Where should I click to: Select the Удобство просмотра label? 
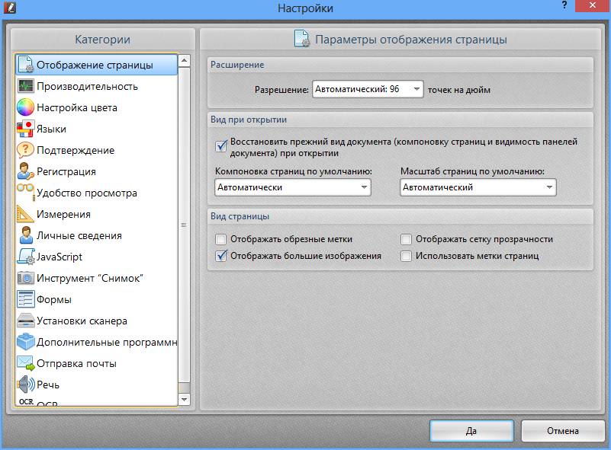point(87,193)
